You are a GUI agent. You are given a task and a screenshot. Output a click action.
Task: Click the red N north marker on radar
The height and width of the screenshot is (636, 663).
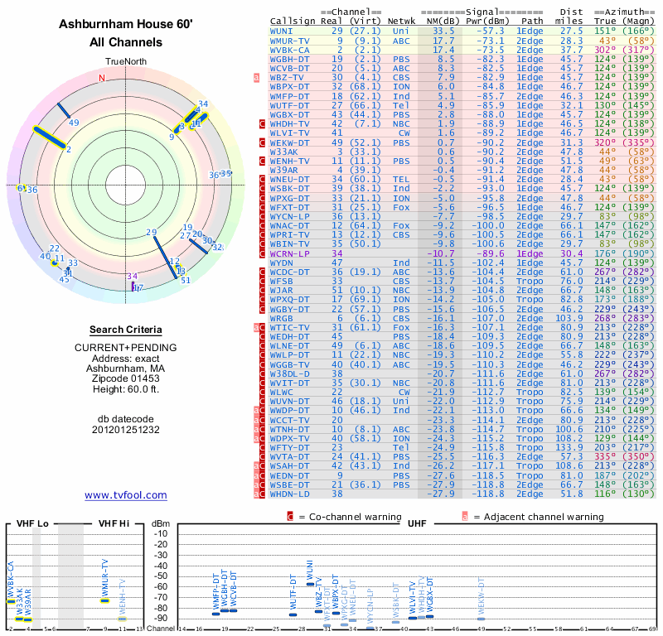(101, 78)
